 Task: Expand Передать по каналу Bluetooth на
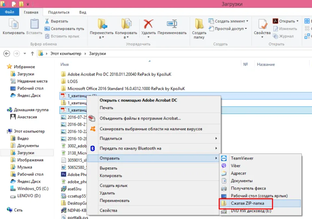coord(154,148)
